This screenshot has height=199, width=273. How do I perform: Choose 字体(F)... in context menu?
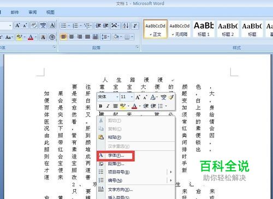(116, 156)
